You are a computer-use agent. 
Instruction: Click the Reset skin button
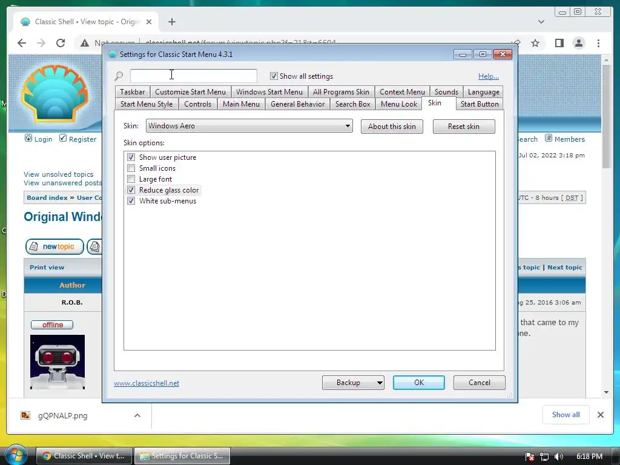(464, 127)
